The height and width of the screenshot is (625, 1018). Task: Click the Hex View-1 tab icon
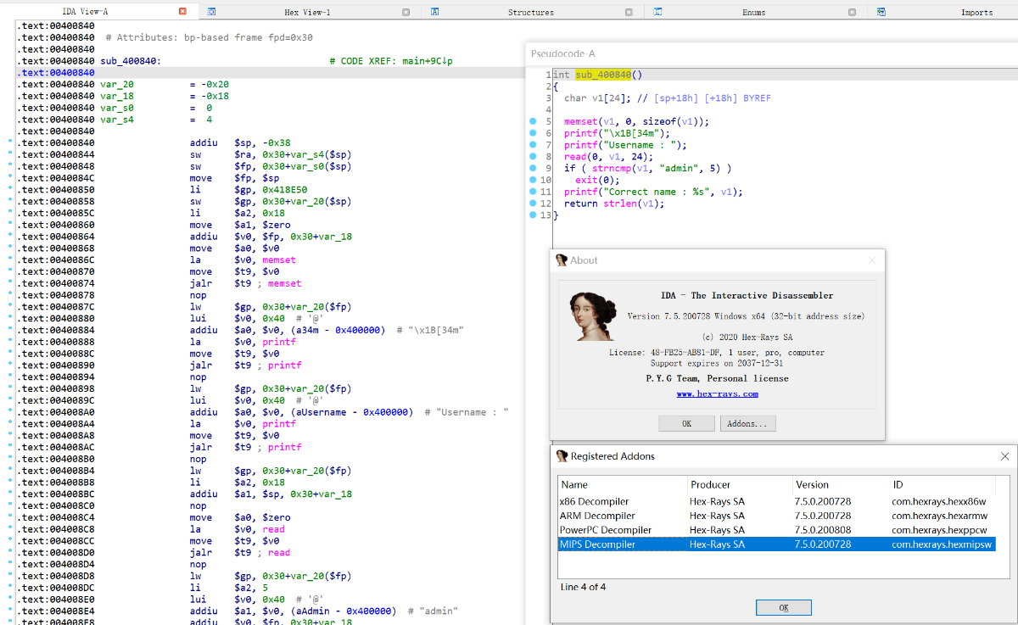211,12
